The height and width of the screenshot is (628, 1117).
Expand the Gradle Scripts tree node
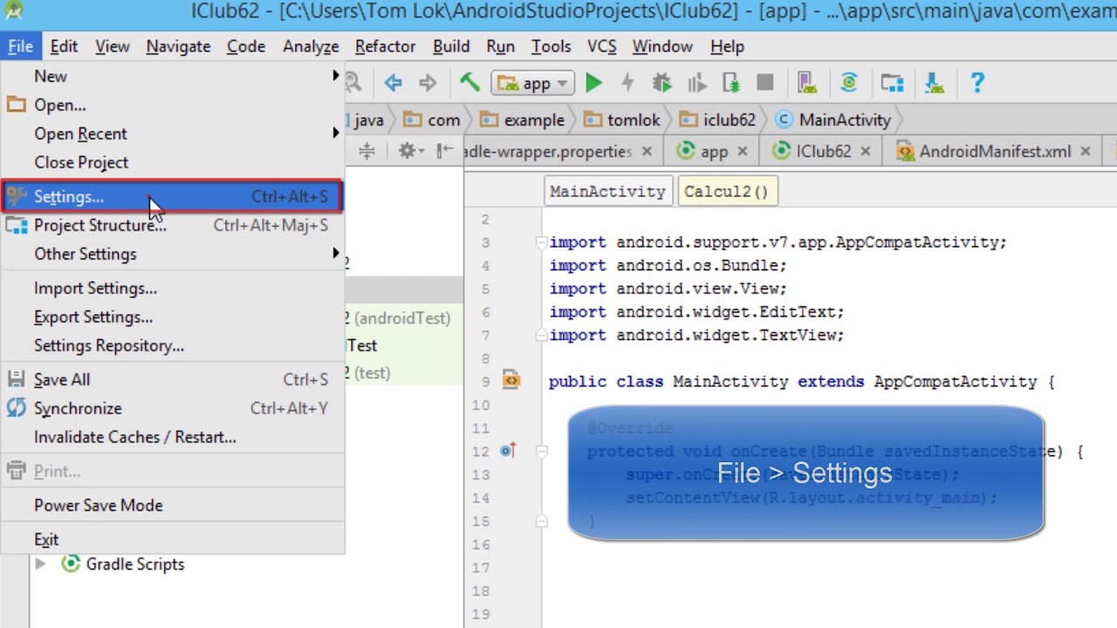point(40,564)
